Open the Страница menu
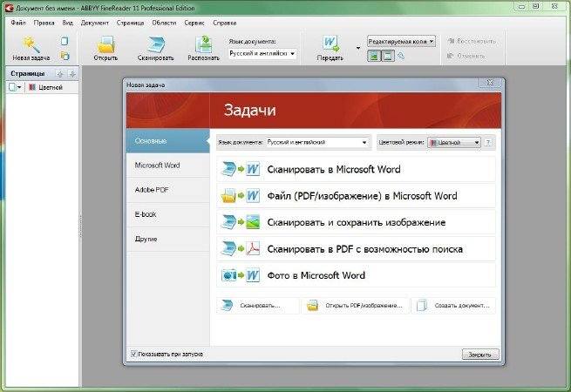Viewport: 571px width, 392px height. 131,23
